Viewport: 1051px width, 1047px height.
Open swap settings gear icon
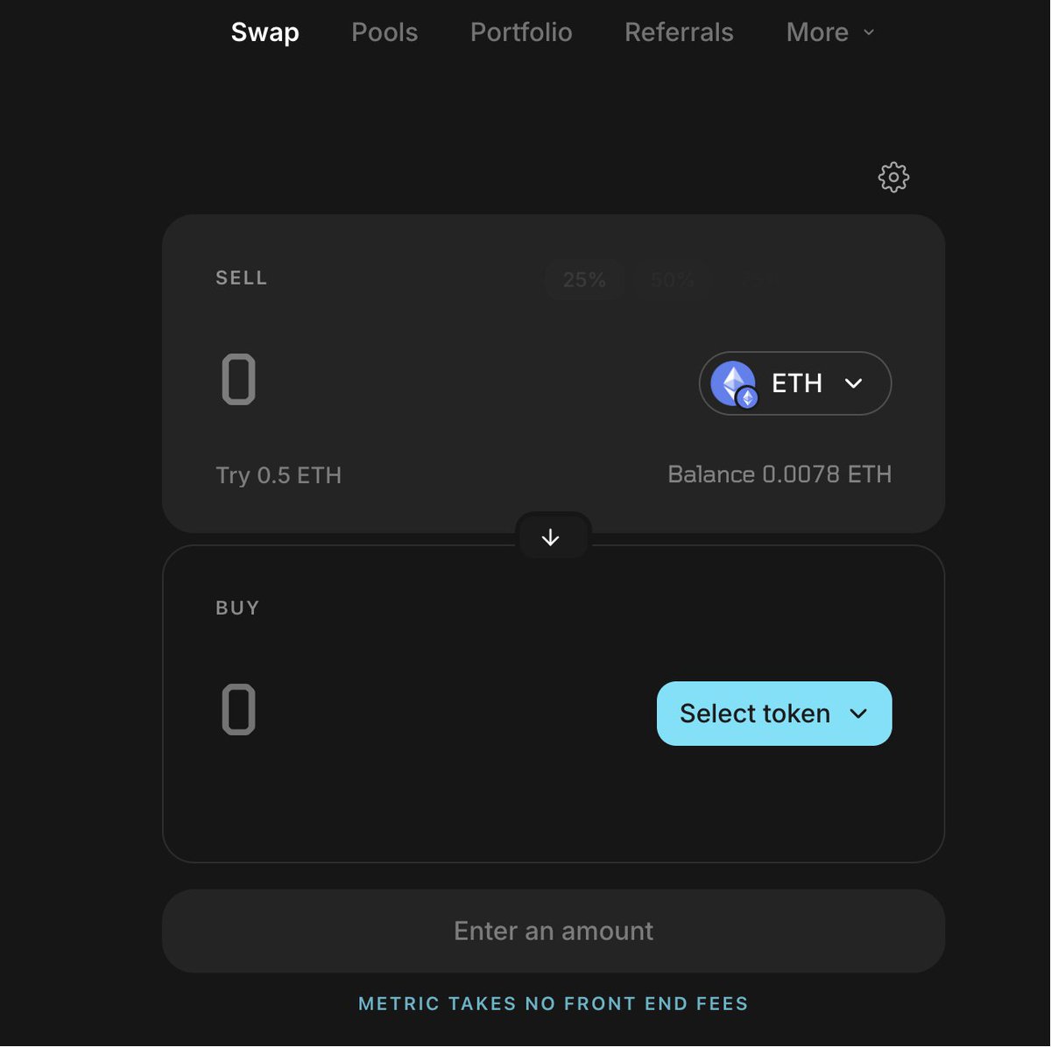pos(893,178)
